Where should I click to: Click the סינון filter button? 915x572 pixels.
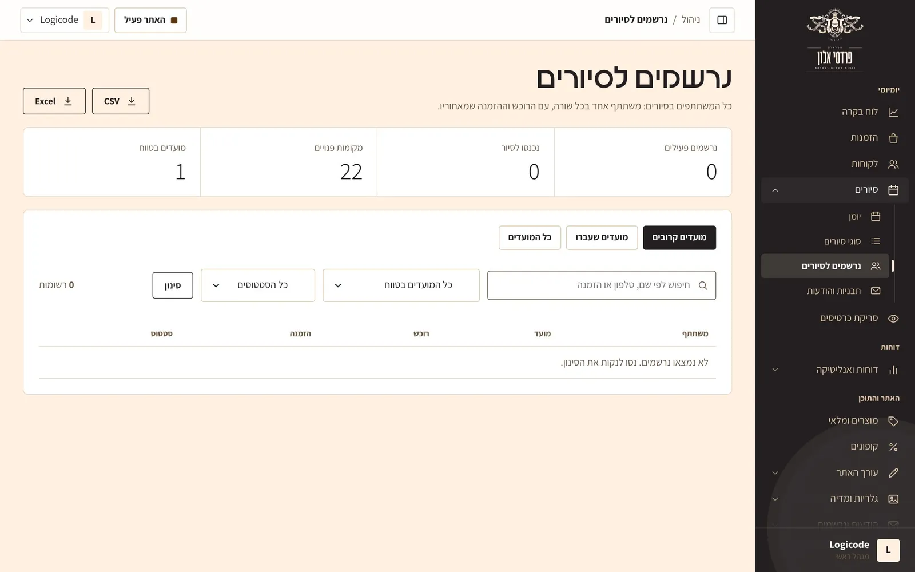tap(173, 285)
